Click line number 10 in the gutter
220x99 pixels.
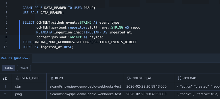6,47
